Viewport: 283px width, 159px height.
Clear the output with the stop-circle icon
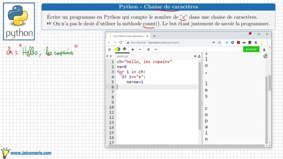tap(265, 56)
